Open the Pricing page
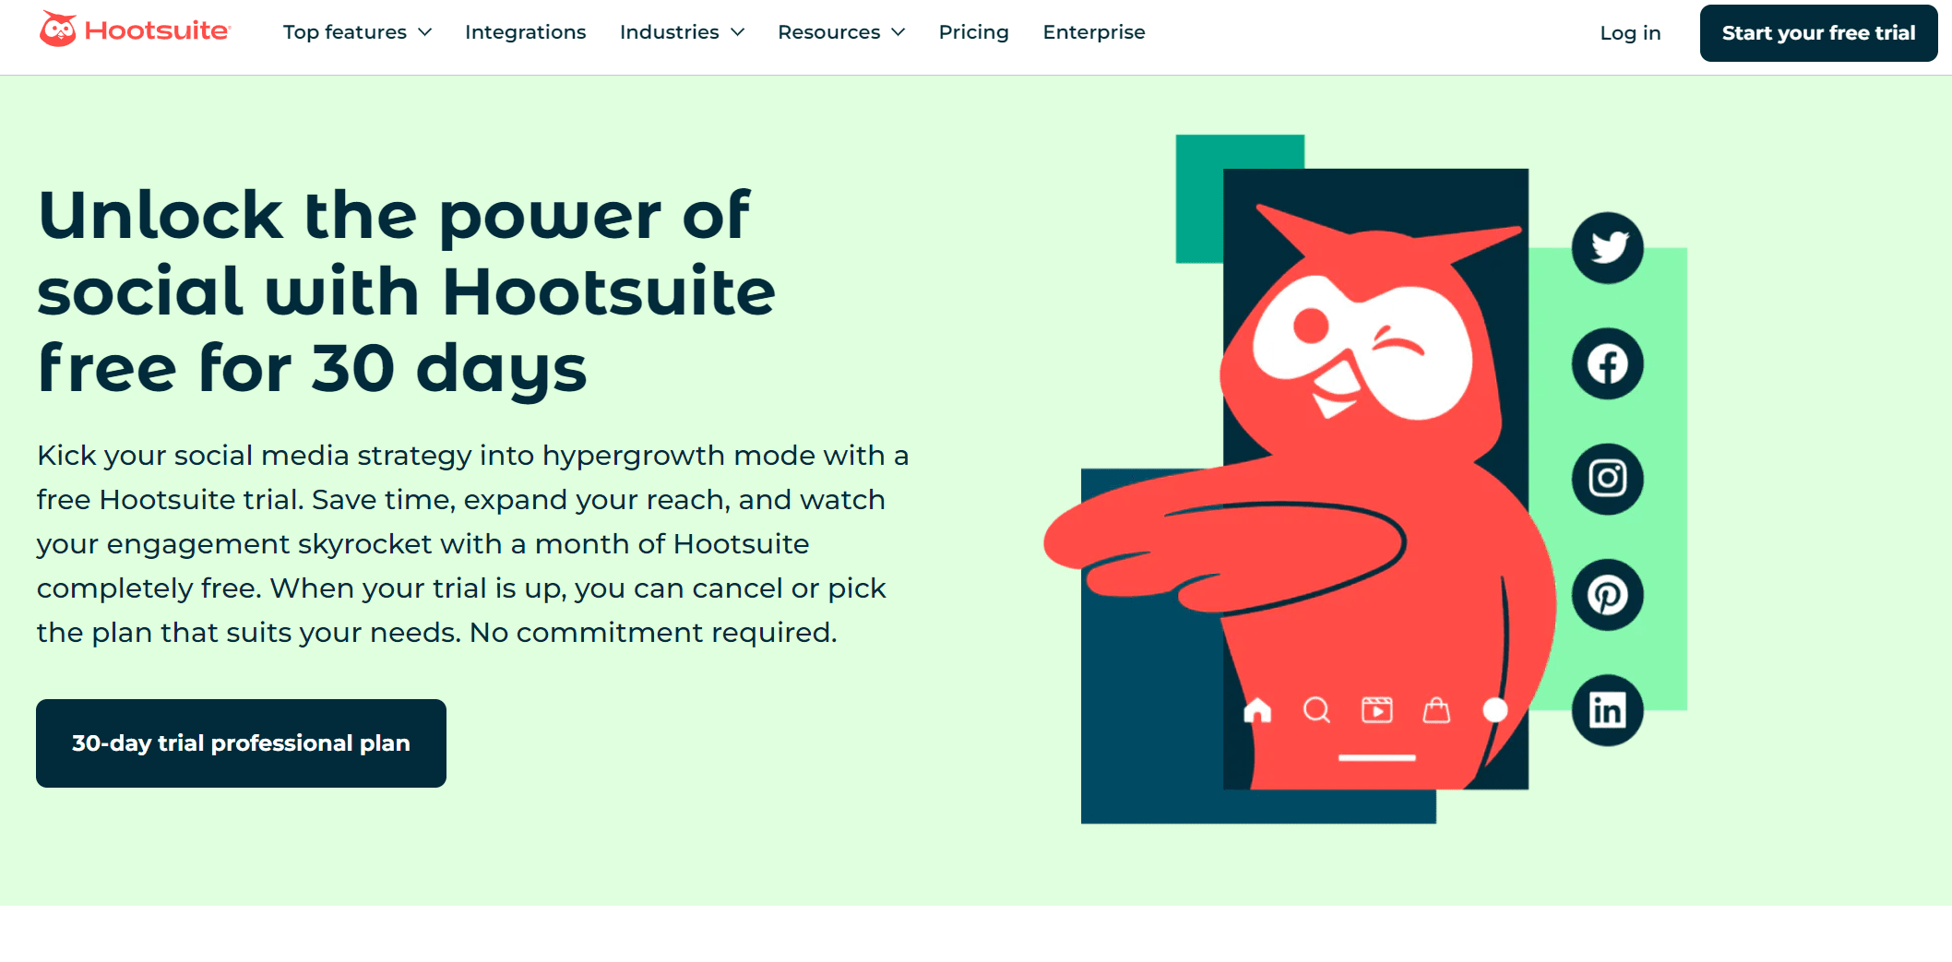The height and width of the screenshot is (962, 1952). point(973,32)
